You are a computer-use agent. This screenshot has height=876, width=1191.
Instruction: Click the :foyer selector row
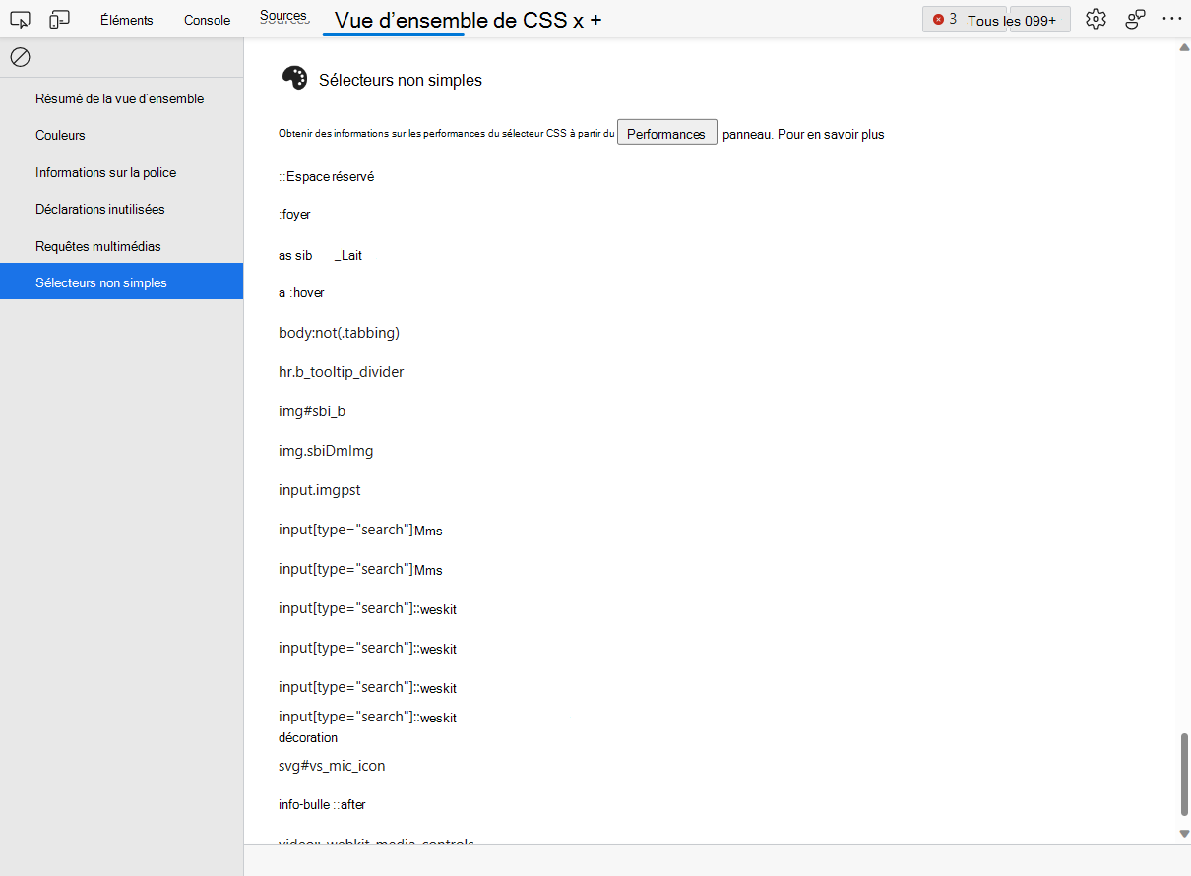tap(294, 214)
